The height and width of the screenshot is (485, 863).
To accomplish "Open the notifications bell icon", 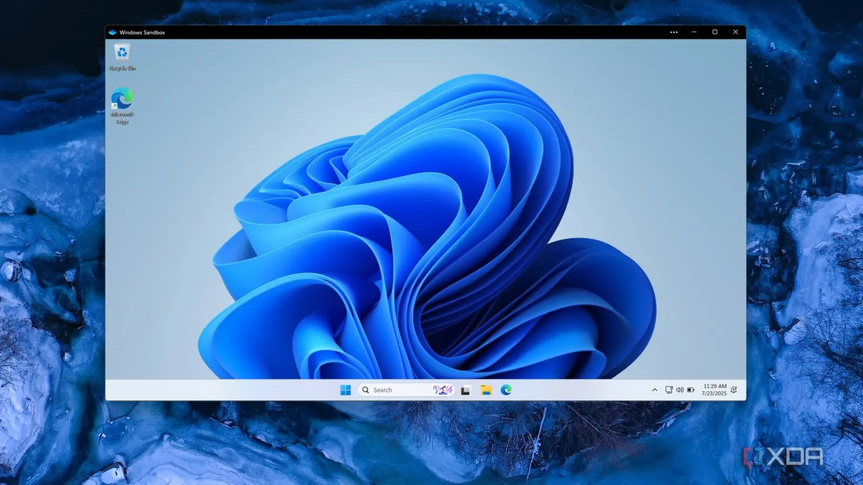I will (x=734, y=390).
